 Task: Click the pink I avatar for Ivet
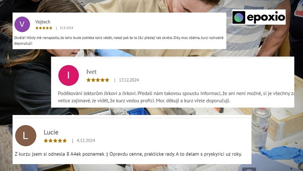click(x=69, y=75)
